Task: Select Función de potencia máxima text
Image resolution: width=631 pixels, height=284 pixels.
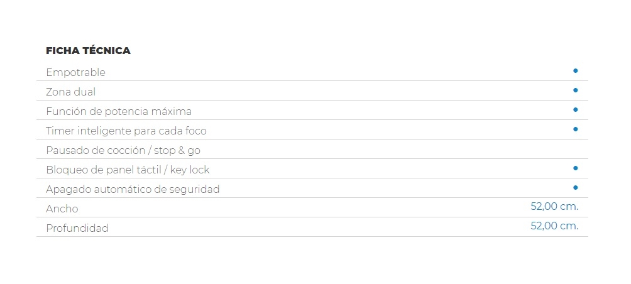Action: (119, 111)
